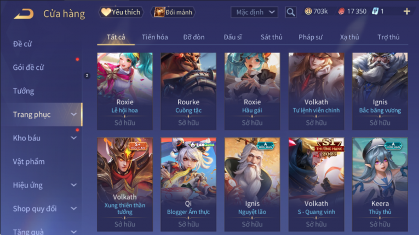Click the small z badge icon

pos(87,76)
